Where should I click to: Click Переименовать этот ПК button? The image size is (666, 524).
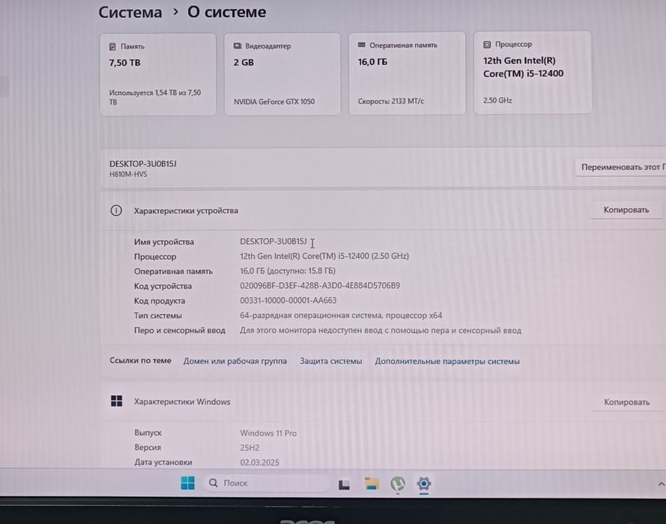coord(622,167)
